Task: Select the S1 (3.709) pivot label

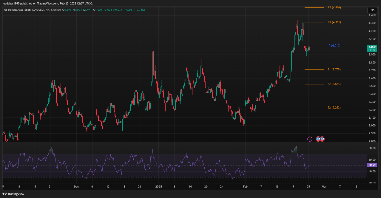Action: click(x=334, y=70)
